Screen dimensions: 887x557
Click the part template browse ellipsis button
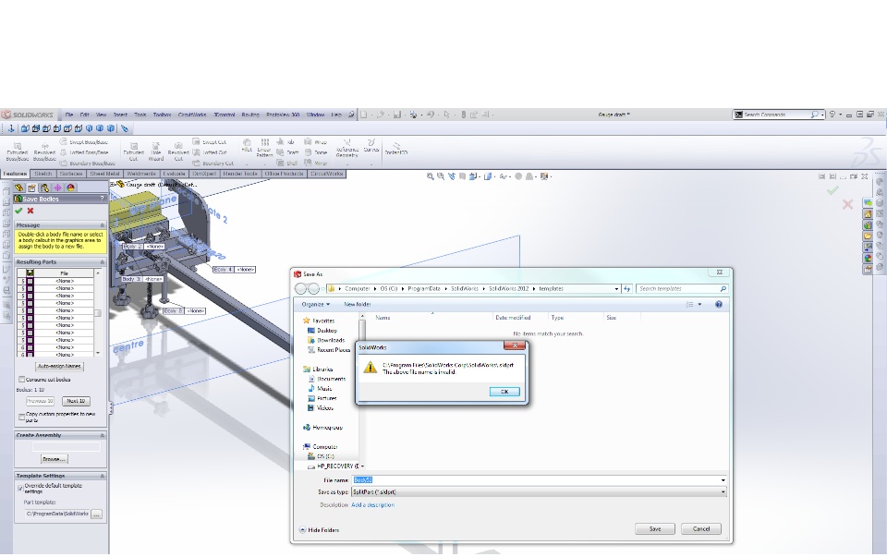(96, 514)
